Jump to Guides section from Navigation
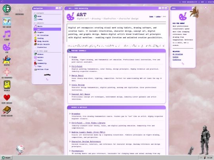This screenshot has width=214, height=160. (x=40, y=57)
